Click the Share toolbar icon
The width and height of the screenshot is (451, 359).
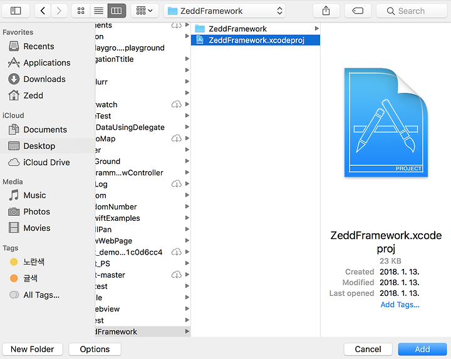326,11
